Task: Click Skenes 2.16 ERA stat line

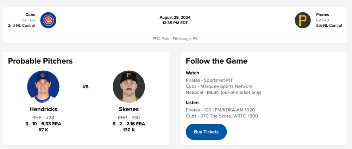Action: 129,124
